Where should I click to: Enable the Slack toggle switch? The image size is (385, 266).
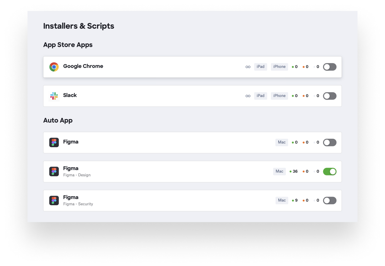click(329, 96)
